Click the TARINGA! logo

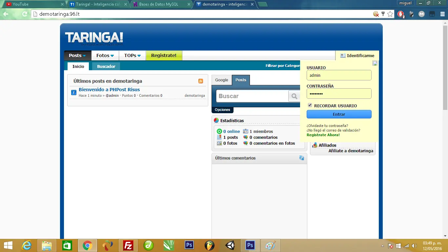coord(94,38)
